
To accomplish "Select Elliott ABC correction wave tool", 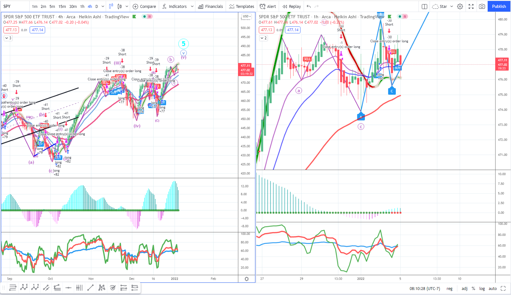I will coord(24,287).
